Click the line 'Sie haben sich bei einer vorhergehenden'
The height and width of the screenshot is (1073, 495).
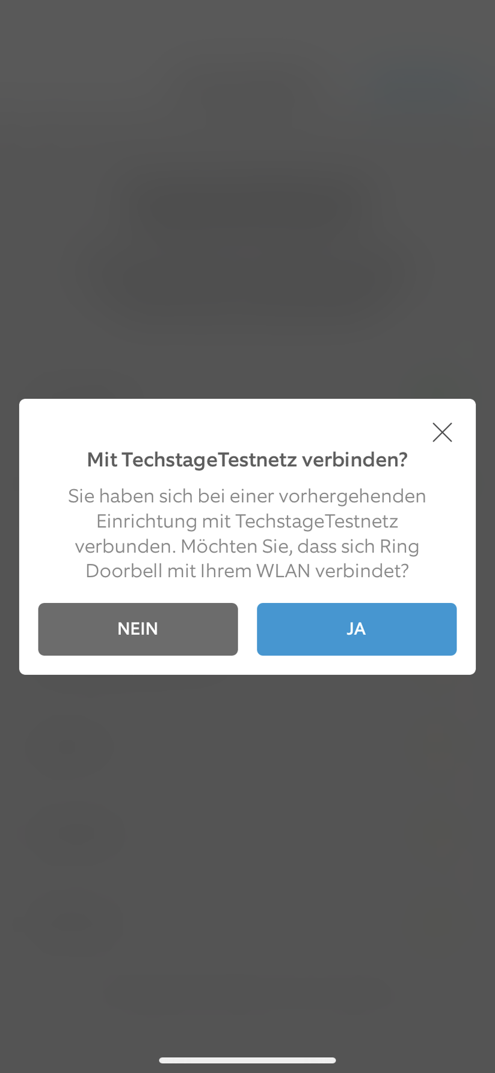pos(247,496)
